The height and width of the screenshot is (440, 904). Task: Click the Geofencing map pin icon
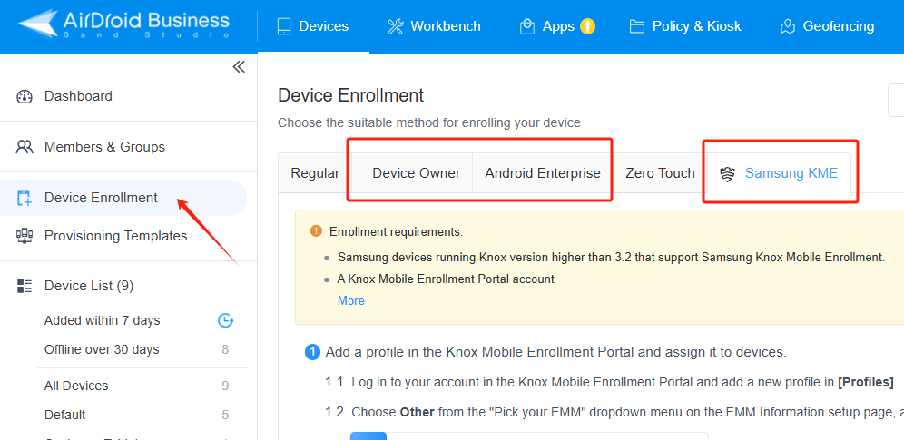click(x=788, y=26)
